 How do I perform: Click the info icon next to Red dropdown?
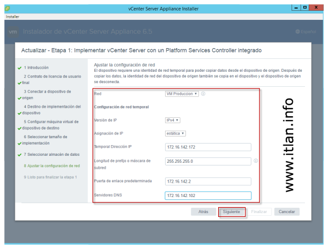(204, 94)
